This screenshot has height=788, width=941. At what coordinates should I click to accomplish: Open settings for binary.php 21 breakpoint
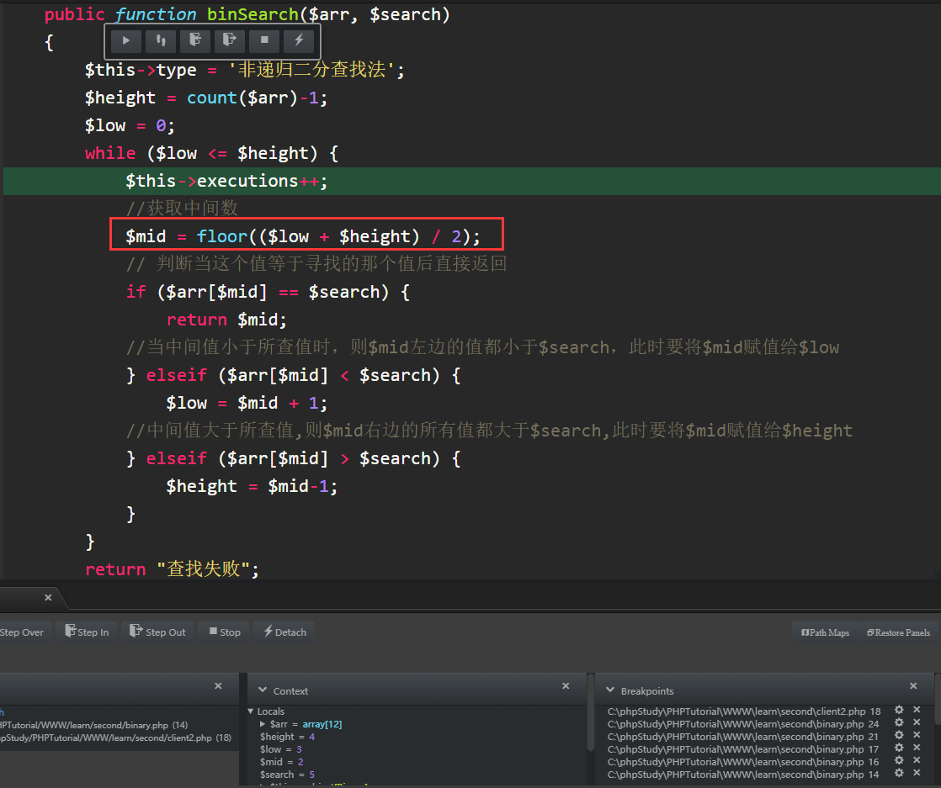[899, 735]
